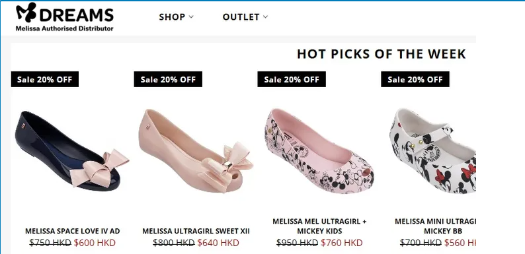The width and height of the screenshot is (525, 254).
Task: Open the pink Mickey Kids shoe image
Action: [319, 151]
